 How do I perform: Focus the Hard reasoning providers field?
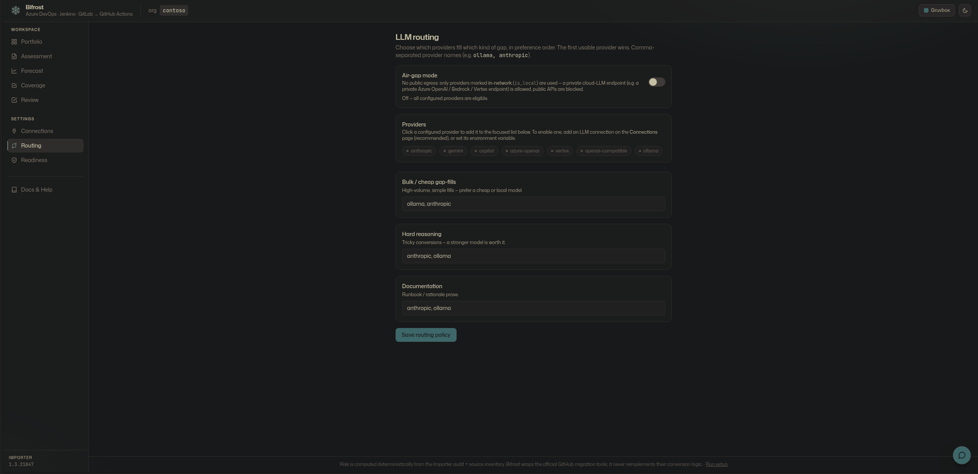click(x=533, y=256)
